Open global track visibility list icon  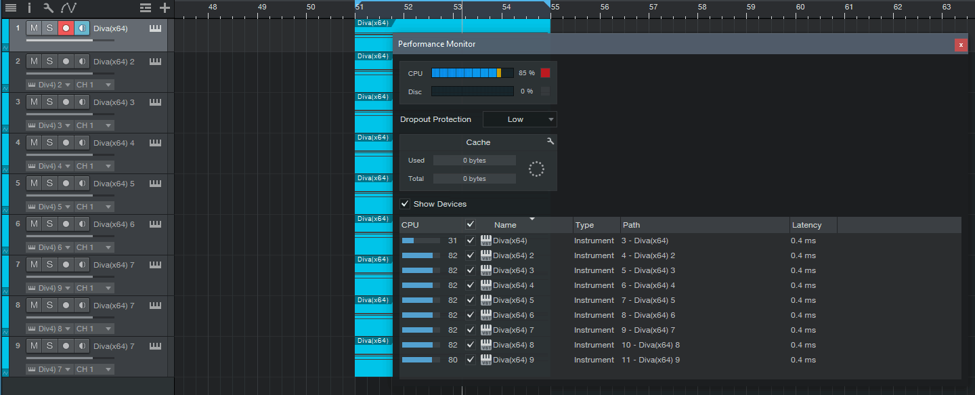[x=146, y=8]
